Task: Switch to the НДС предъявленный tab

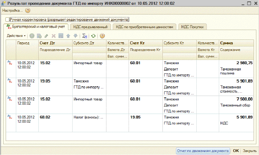Action: click(91, 27)
